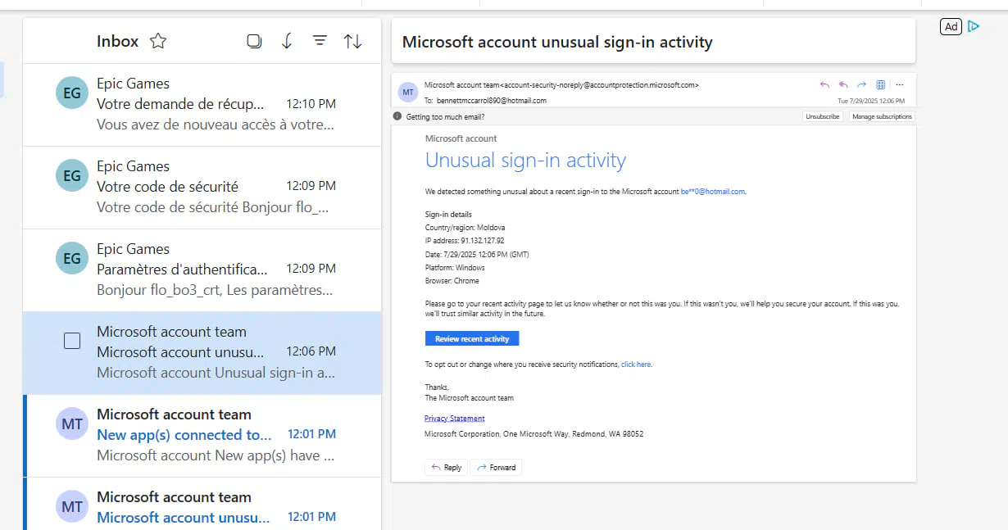1008x530 pixels.
Task: Click 'Browser: Chrome' line
Action: point(452,281)
